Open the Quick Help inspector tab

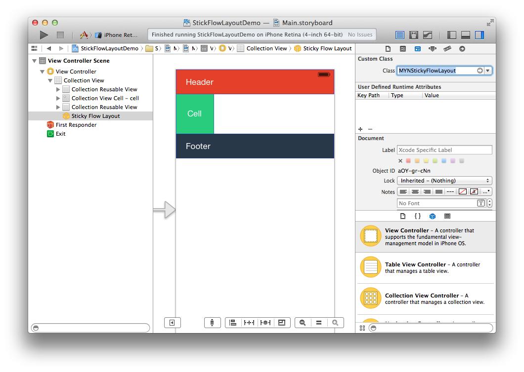click(403, 49)
